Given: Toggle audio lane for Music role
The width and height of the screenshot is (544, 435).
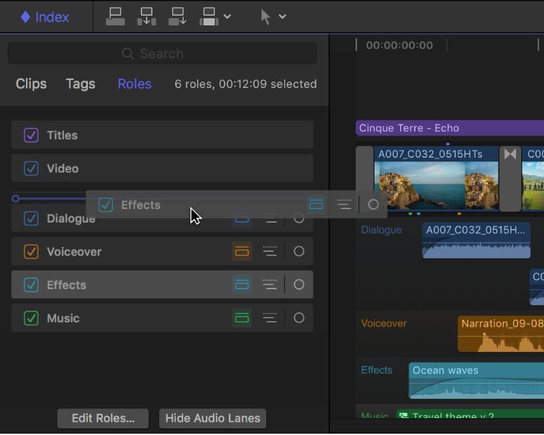Looking at the screenshot, I should (x=242, y=318).
